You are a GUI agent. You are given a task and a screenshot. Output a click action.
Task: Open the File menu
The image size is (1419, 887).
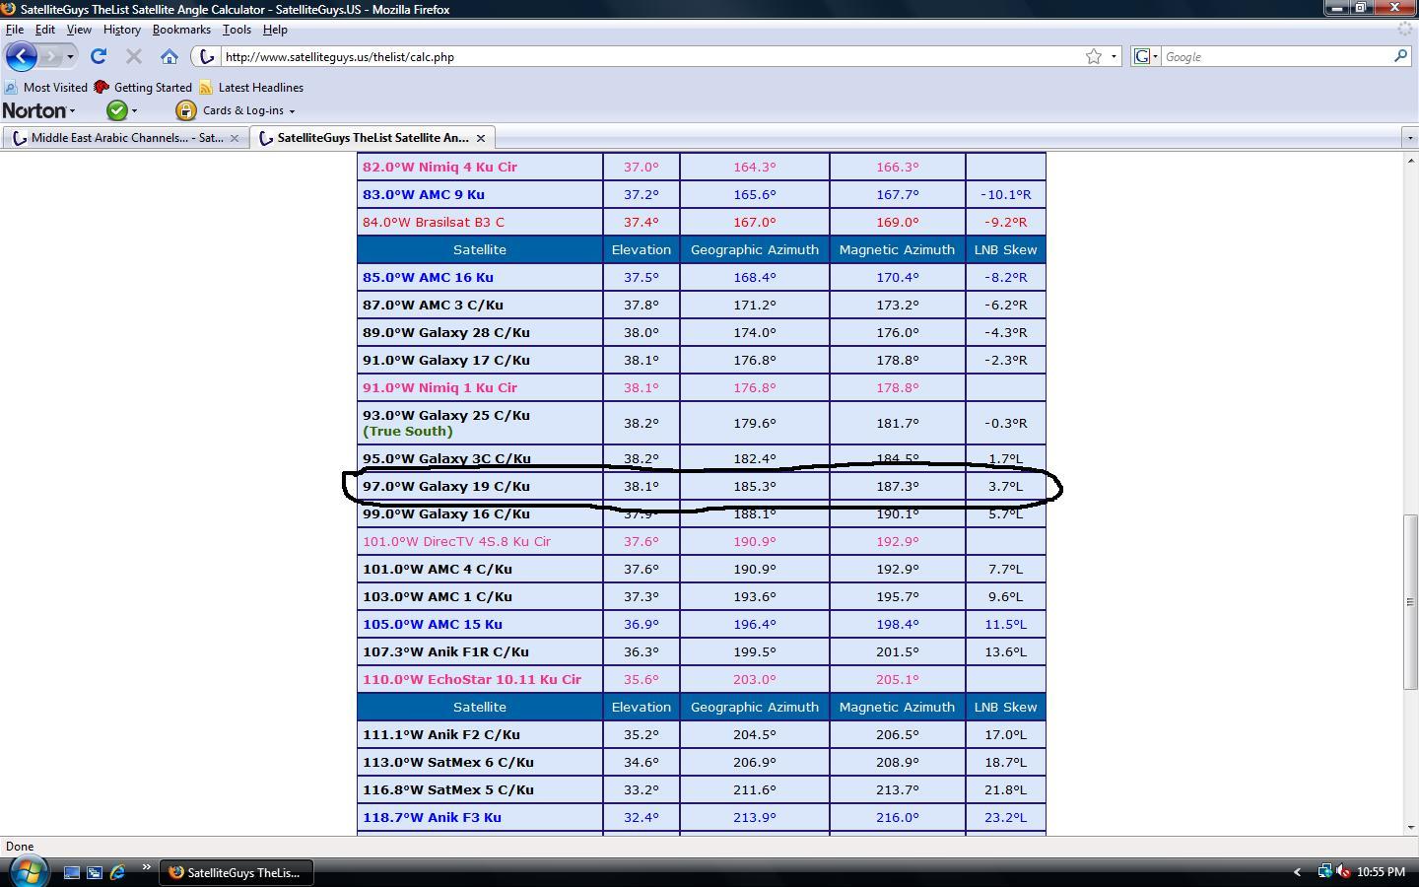[x=15, y=30]
